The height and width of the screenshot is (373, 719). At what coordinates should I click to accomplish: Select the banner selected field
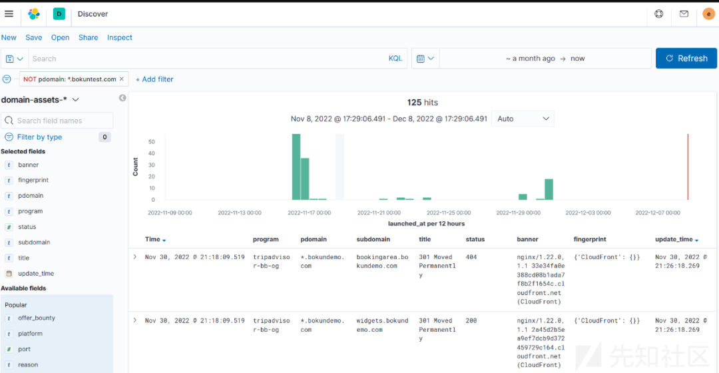tap(29, 165)
